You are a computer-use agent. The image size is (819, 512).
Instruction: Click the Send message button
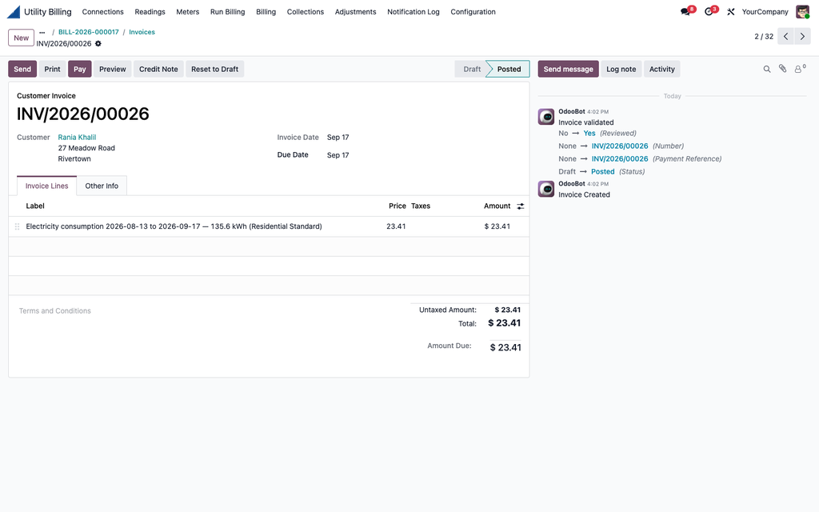coord(569,69)
